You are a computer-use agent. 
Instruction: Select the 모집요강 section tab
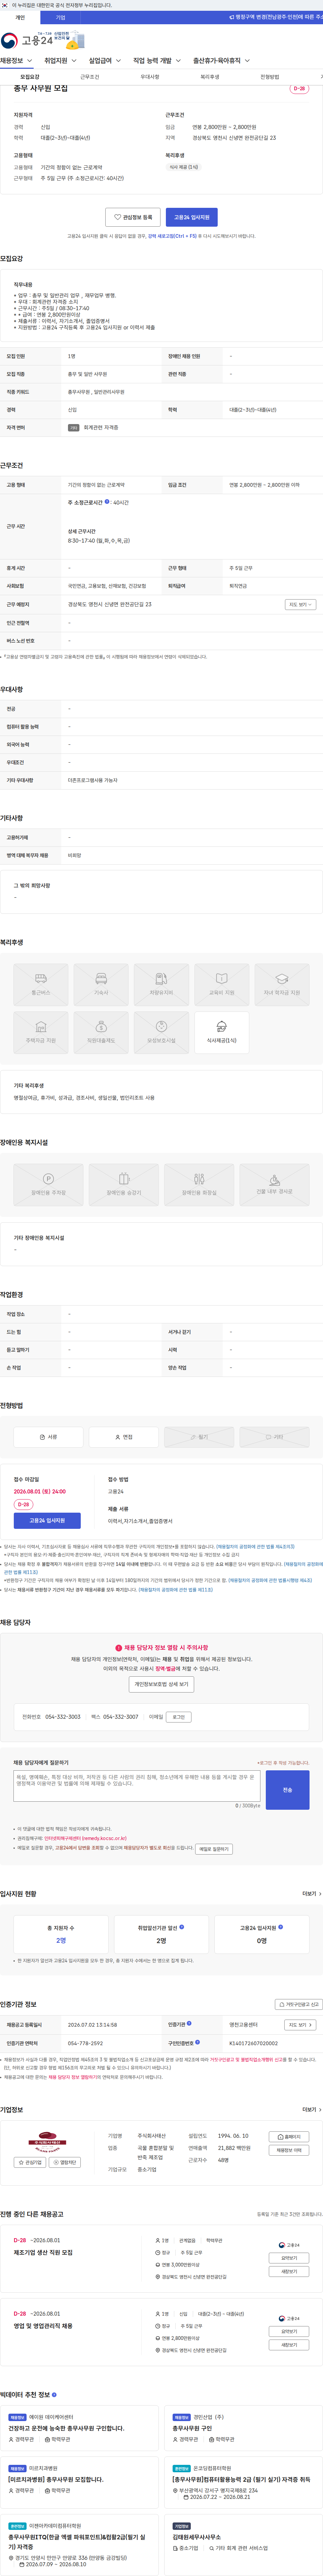click(30, 77)
